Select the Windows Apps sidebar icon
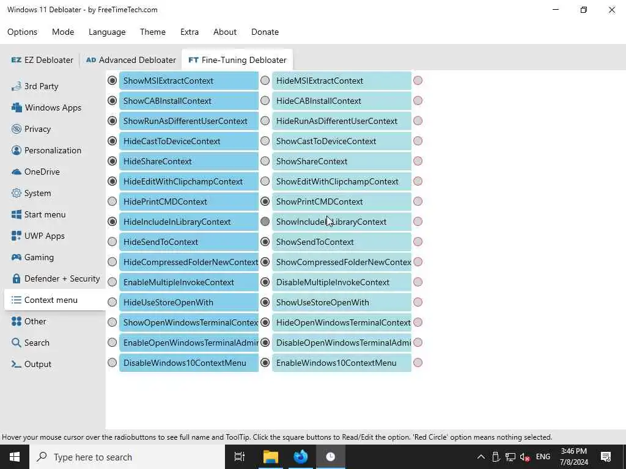Viewport: 626px width, 469px height. click(x=17, y=107)
